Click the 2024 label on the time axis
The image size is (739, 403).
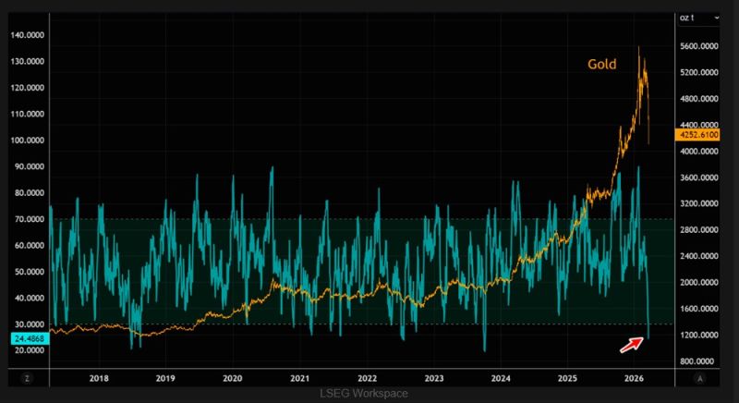click(x=501, y=378)
